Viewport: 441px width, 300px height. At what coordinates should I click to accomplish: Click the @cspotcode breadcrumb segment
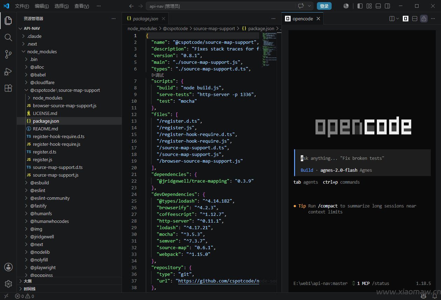pyautogui.click(x=175, y=28)
